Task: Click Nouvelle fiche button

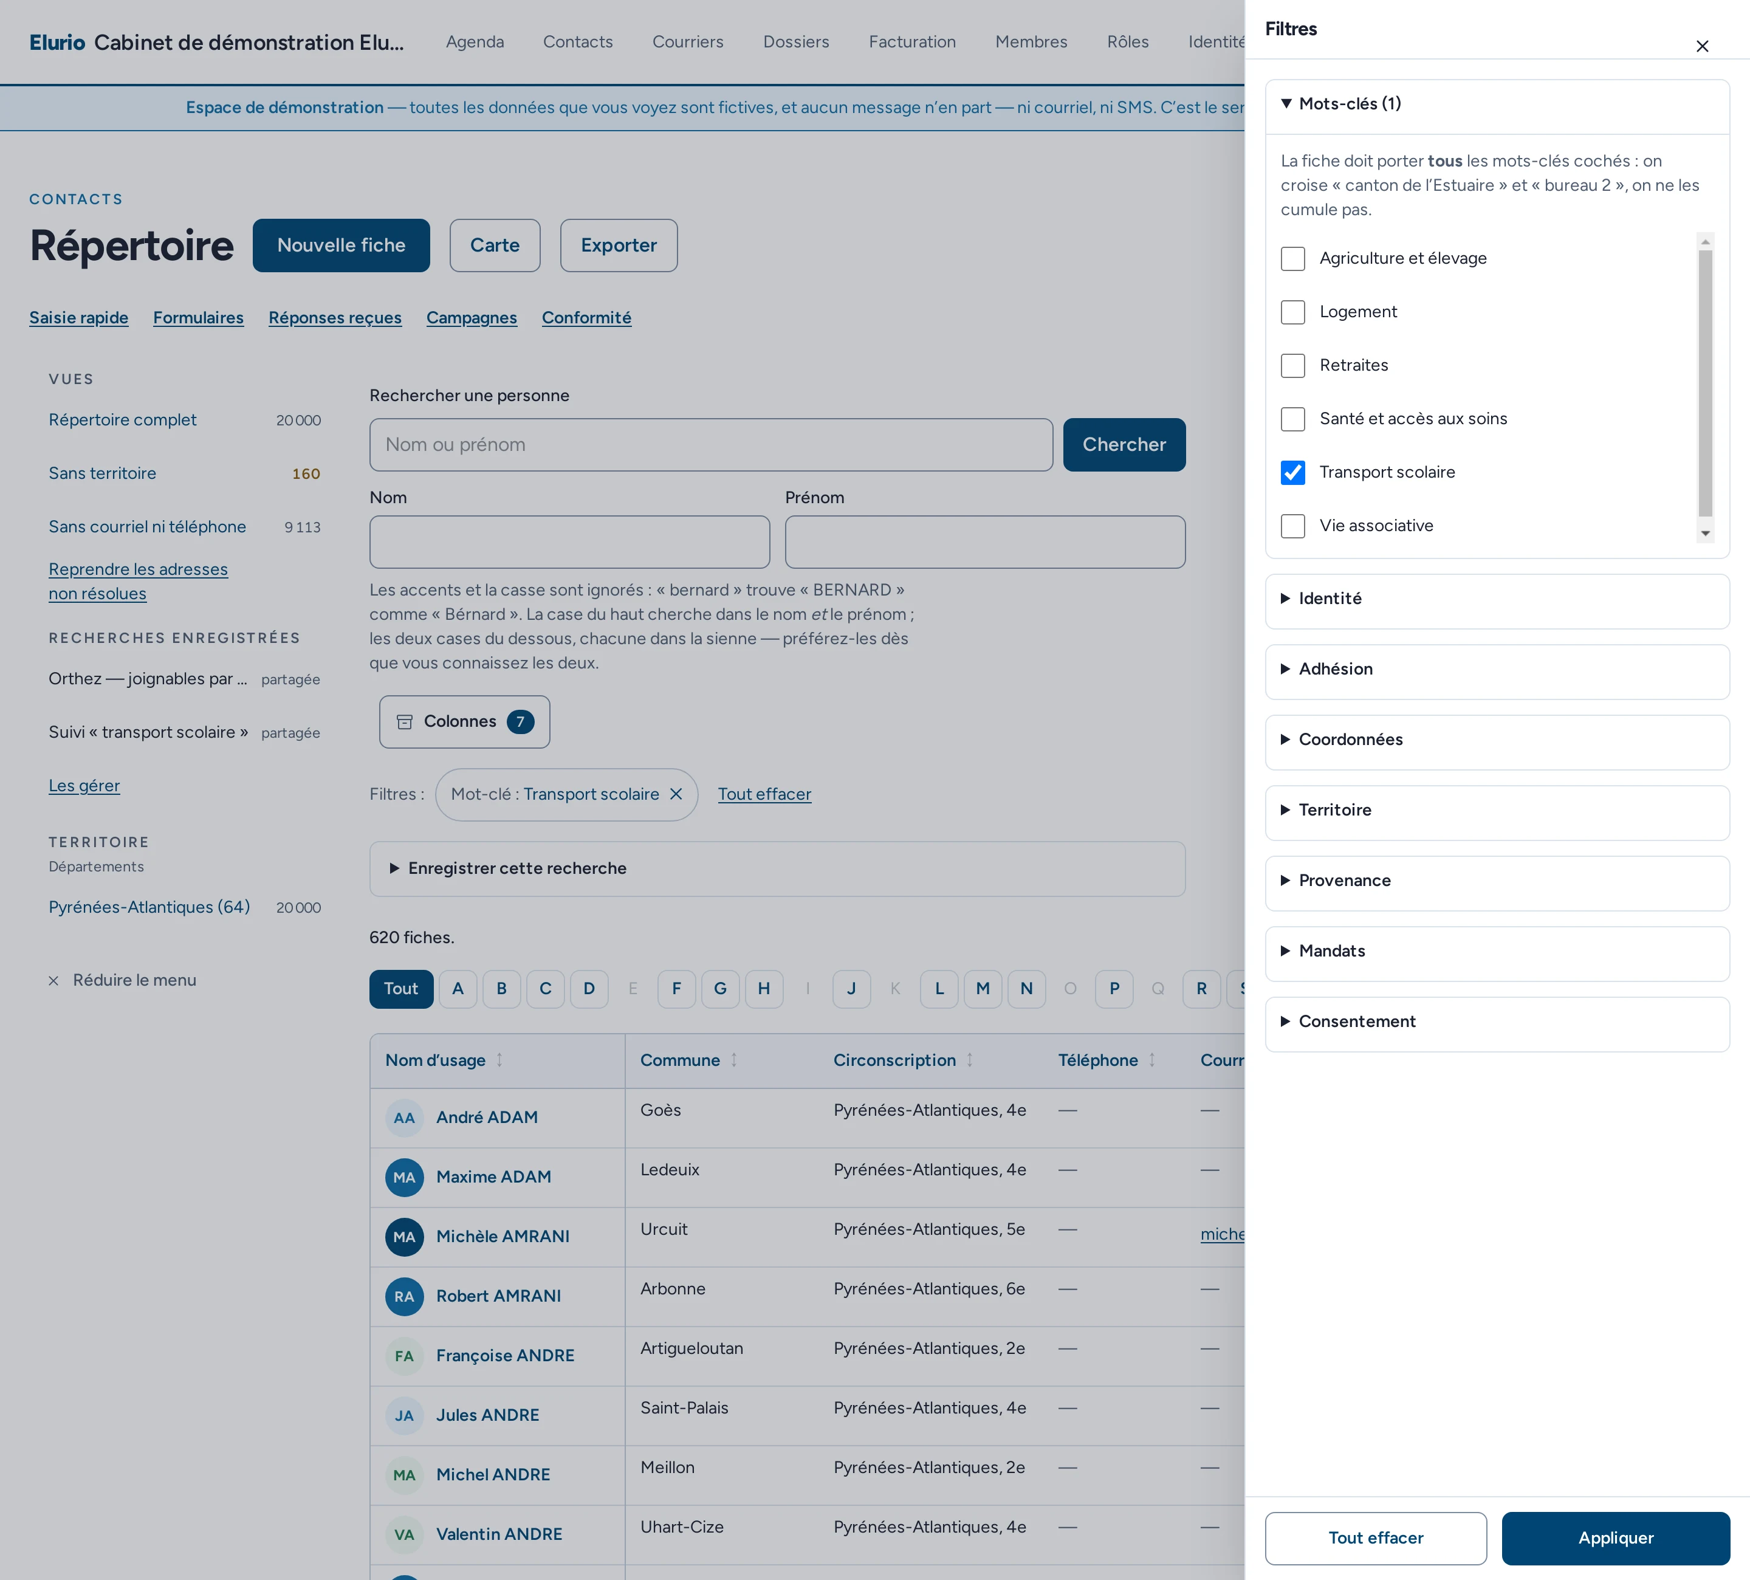Action: point(341,246)
